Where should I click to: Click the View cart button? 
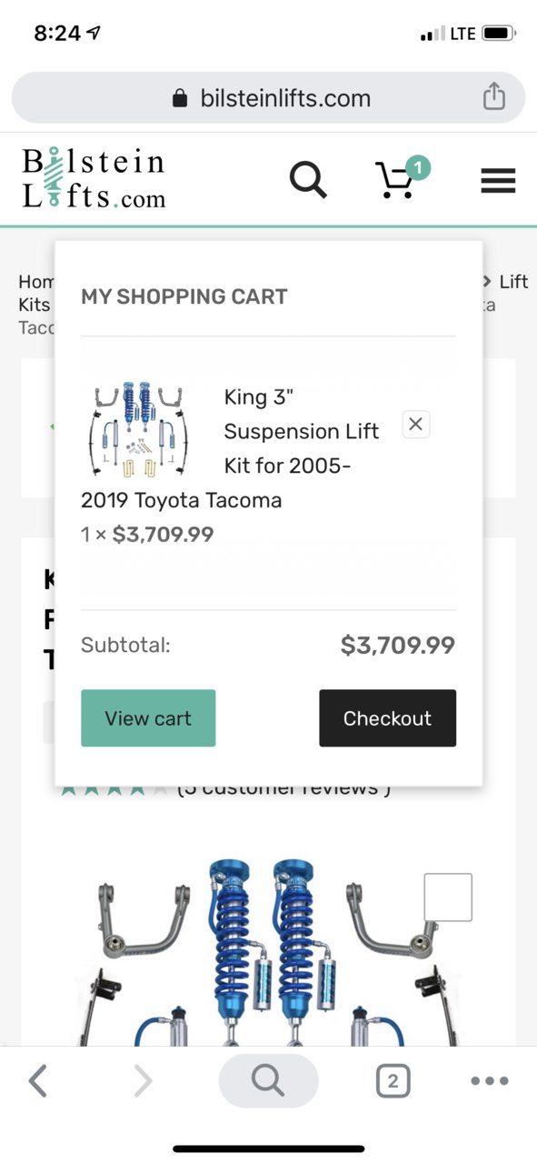(x=148, y=718)
